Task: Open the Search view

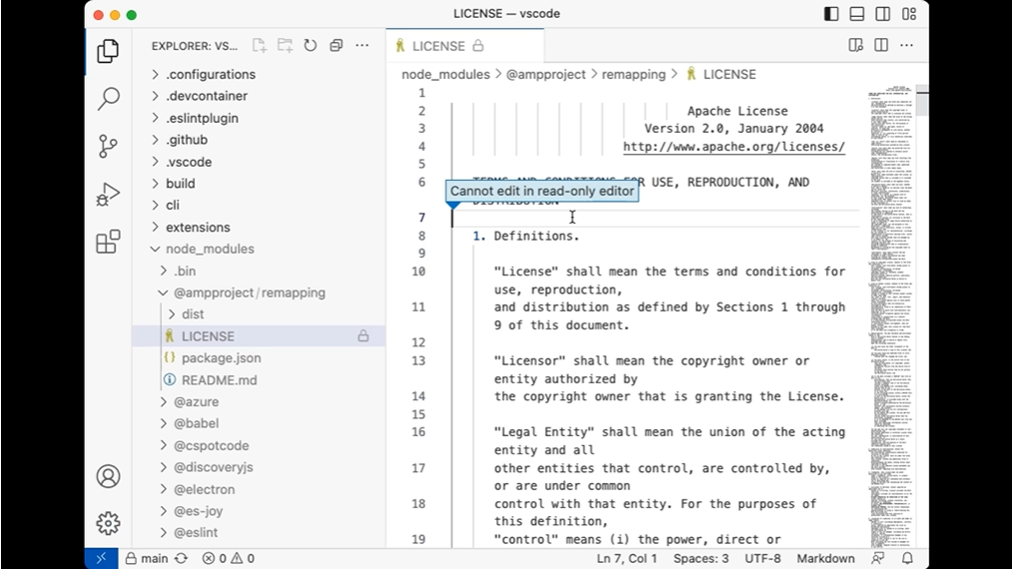Action: 108,99
